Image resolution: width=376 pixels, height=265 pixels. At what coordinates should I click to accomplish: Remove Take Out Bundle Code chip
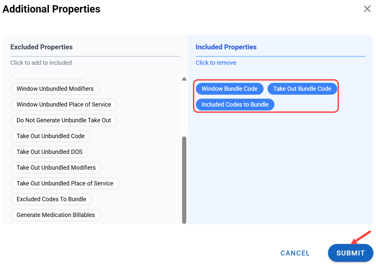302,89
